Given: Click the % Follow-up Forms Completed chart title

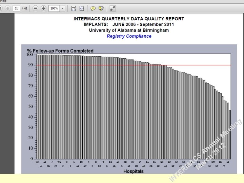Looking at the screenshot, I should [60, 51].
